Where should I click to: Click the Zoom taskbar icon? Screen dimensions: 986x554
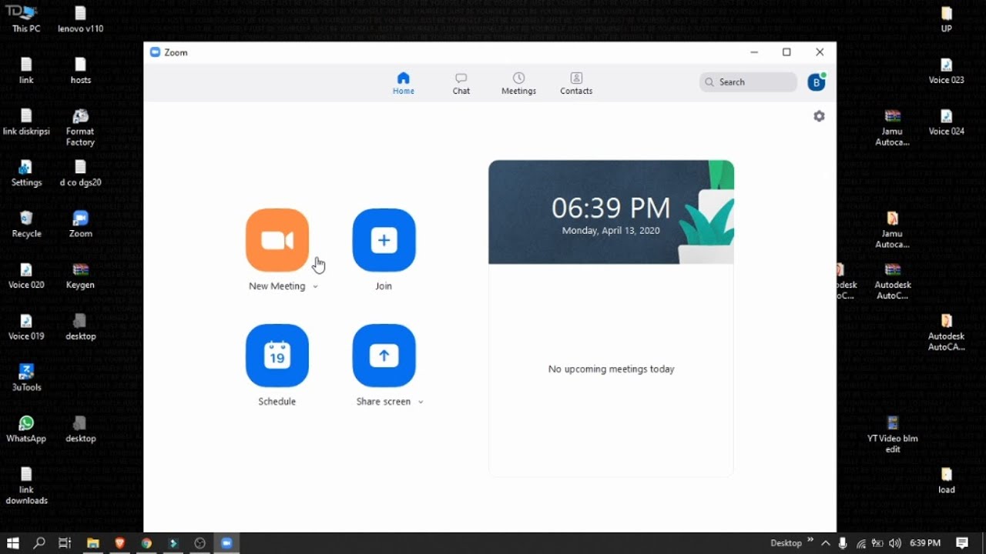click(226, 543)
